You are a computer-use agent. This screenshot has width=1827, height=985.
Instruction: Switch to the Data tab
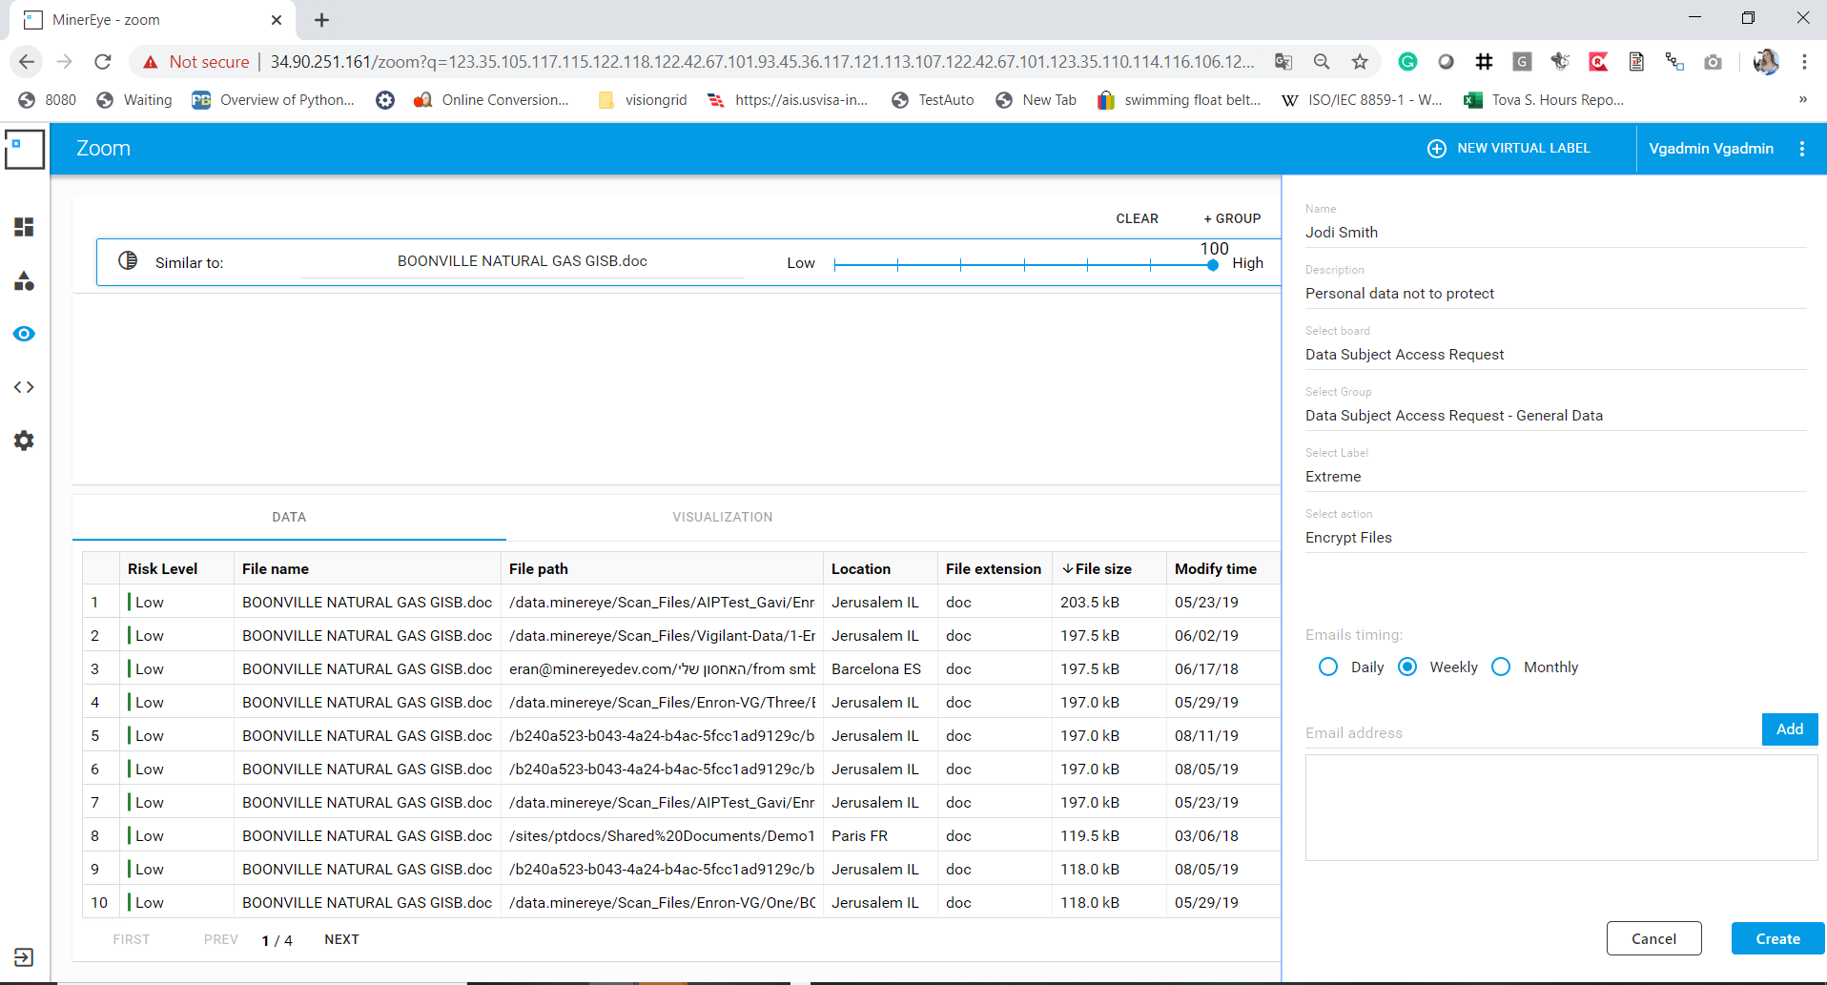coord(289,517)
